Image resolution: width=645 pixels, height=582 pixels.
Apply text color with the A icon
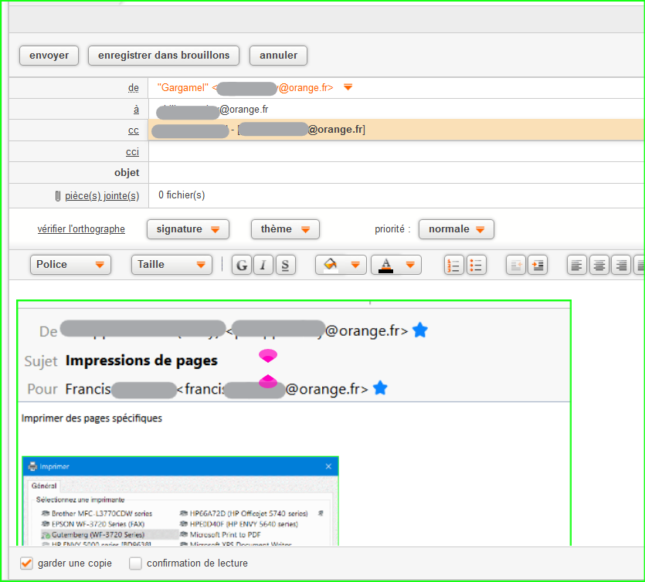point(386,265)
